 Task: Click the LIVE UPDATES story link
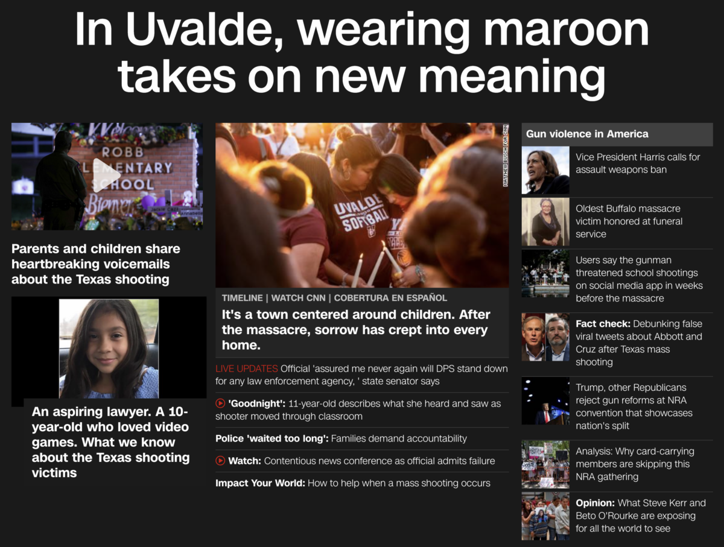click(x=361, y=375)
